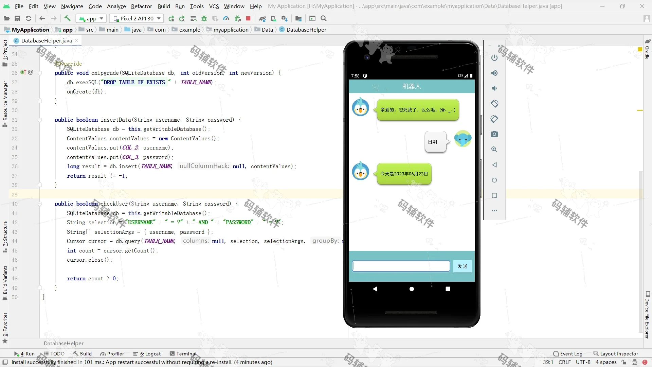Open the AVD Manager from the toolbar

274,19
